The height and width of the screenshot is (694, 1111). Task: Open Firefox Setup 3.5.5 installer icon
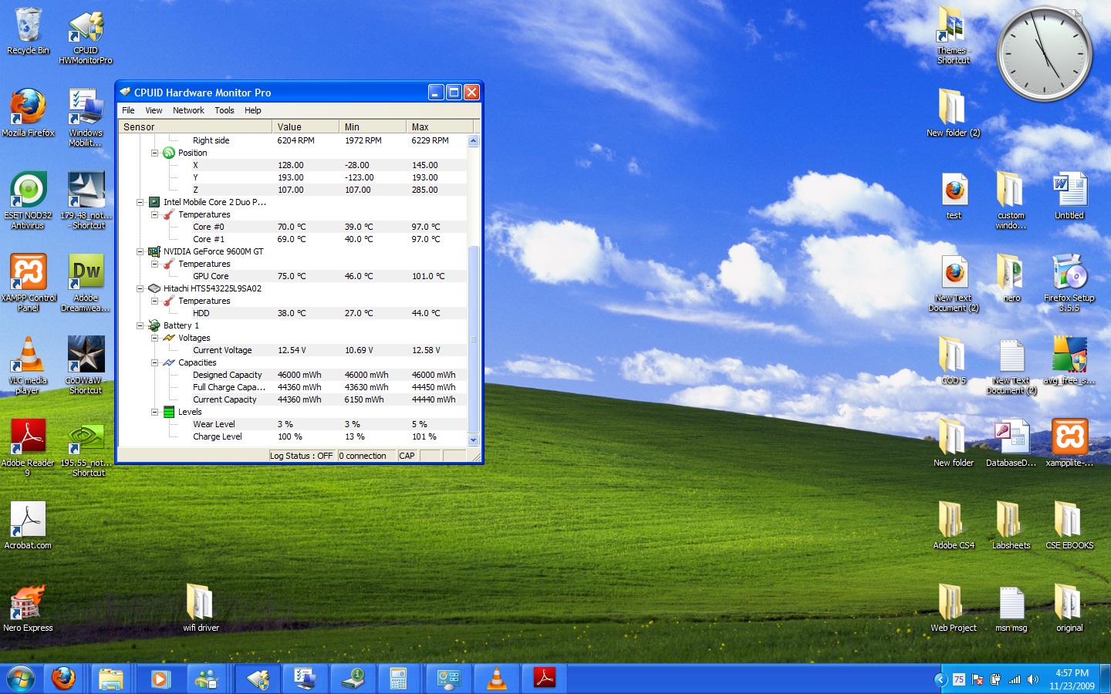[1069, 282]
